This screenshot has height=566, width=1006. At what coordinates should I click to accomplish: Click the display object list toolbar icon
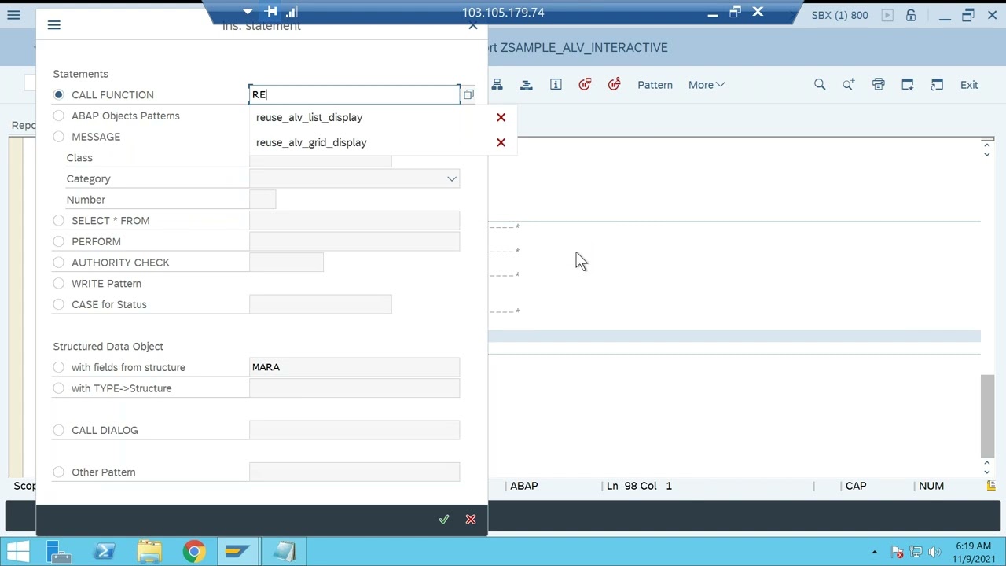(527, 85)
